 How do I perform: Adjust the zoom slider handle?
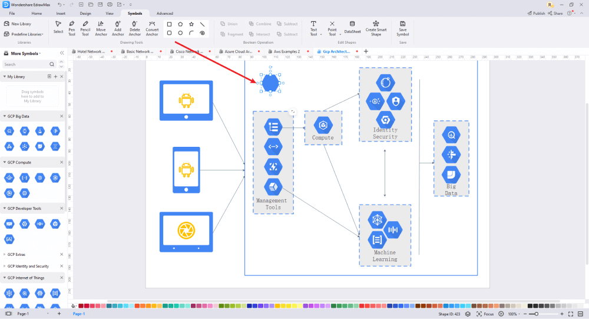[x=537, y=314]
